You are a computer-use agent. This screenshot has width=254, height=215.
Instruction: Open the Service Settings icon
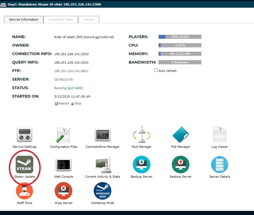click(24, 135)
